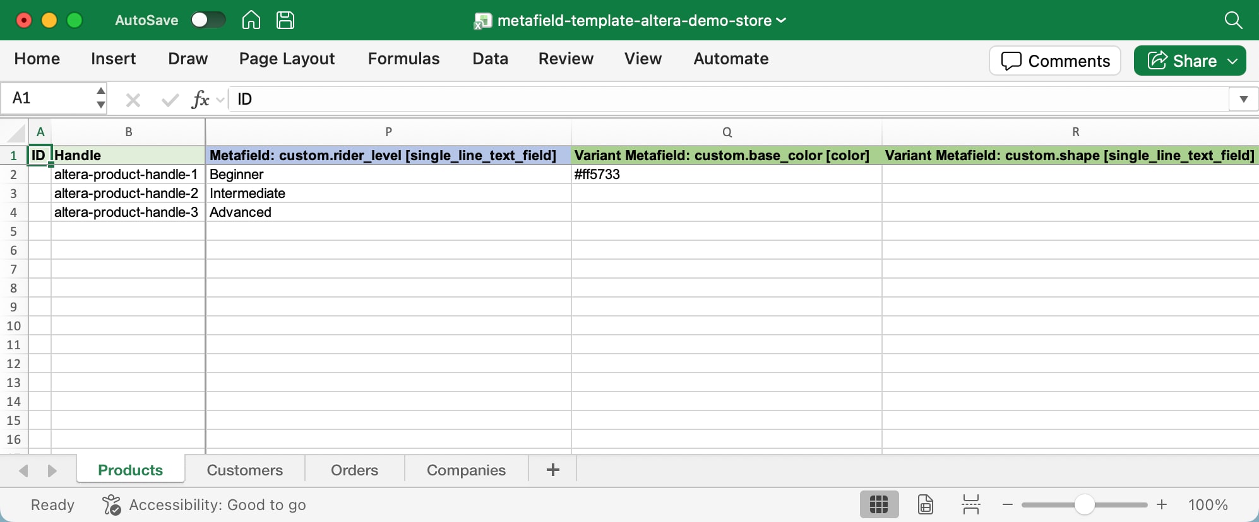Click the zoom in plus icon
1259x522 pixels.
coord(1162,504)
